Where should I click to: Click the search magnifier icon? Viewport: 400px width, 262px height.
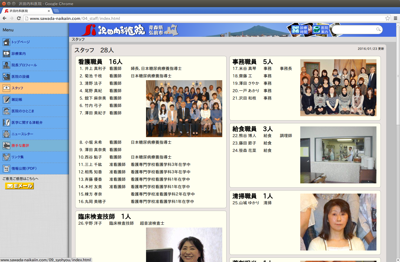tap(378, 30)
